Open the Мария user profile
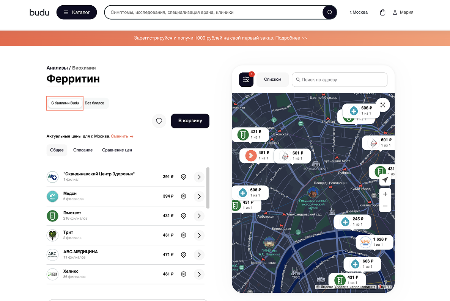This screenshot has height=301, width=450. (x=403, y=12)
